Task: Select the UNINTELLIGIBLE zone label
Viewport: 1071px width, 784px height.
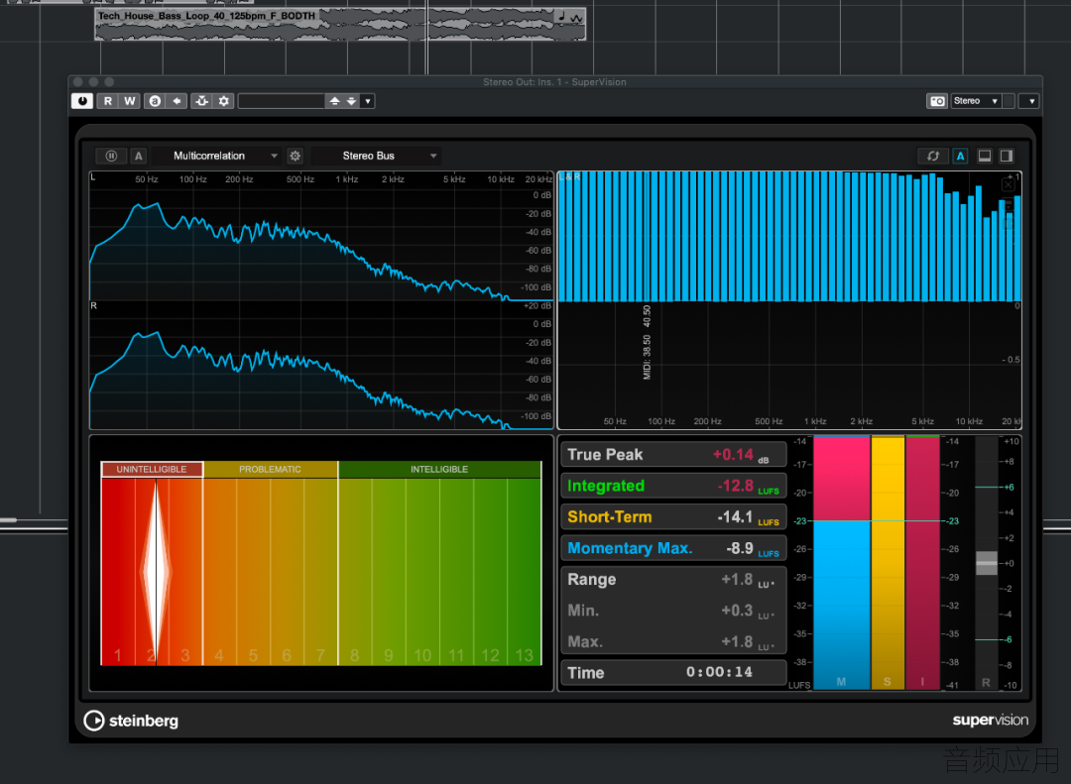Action: 152,469
